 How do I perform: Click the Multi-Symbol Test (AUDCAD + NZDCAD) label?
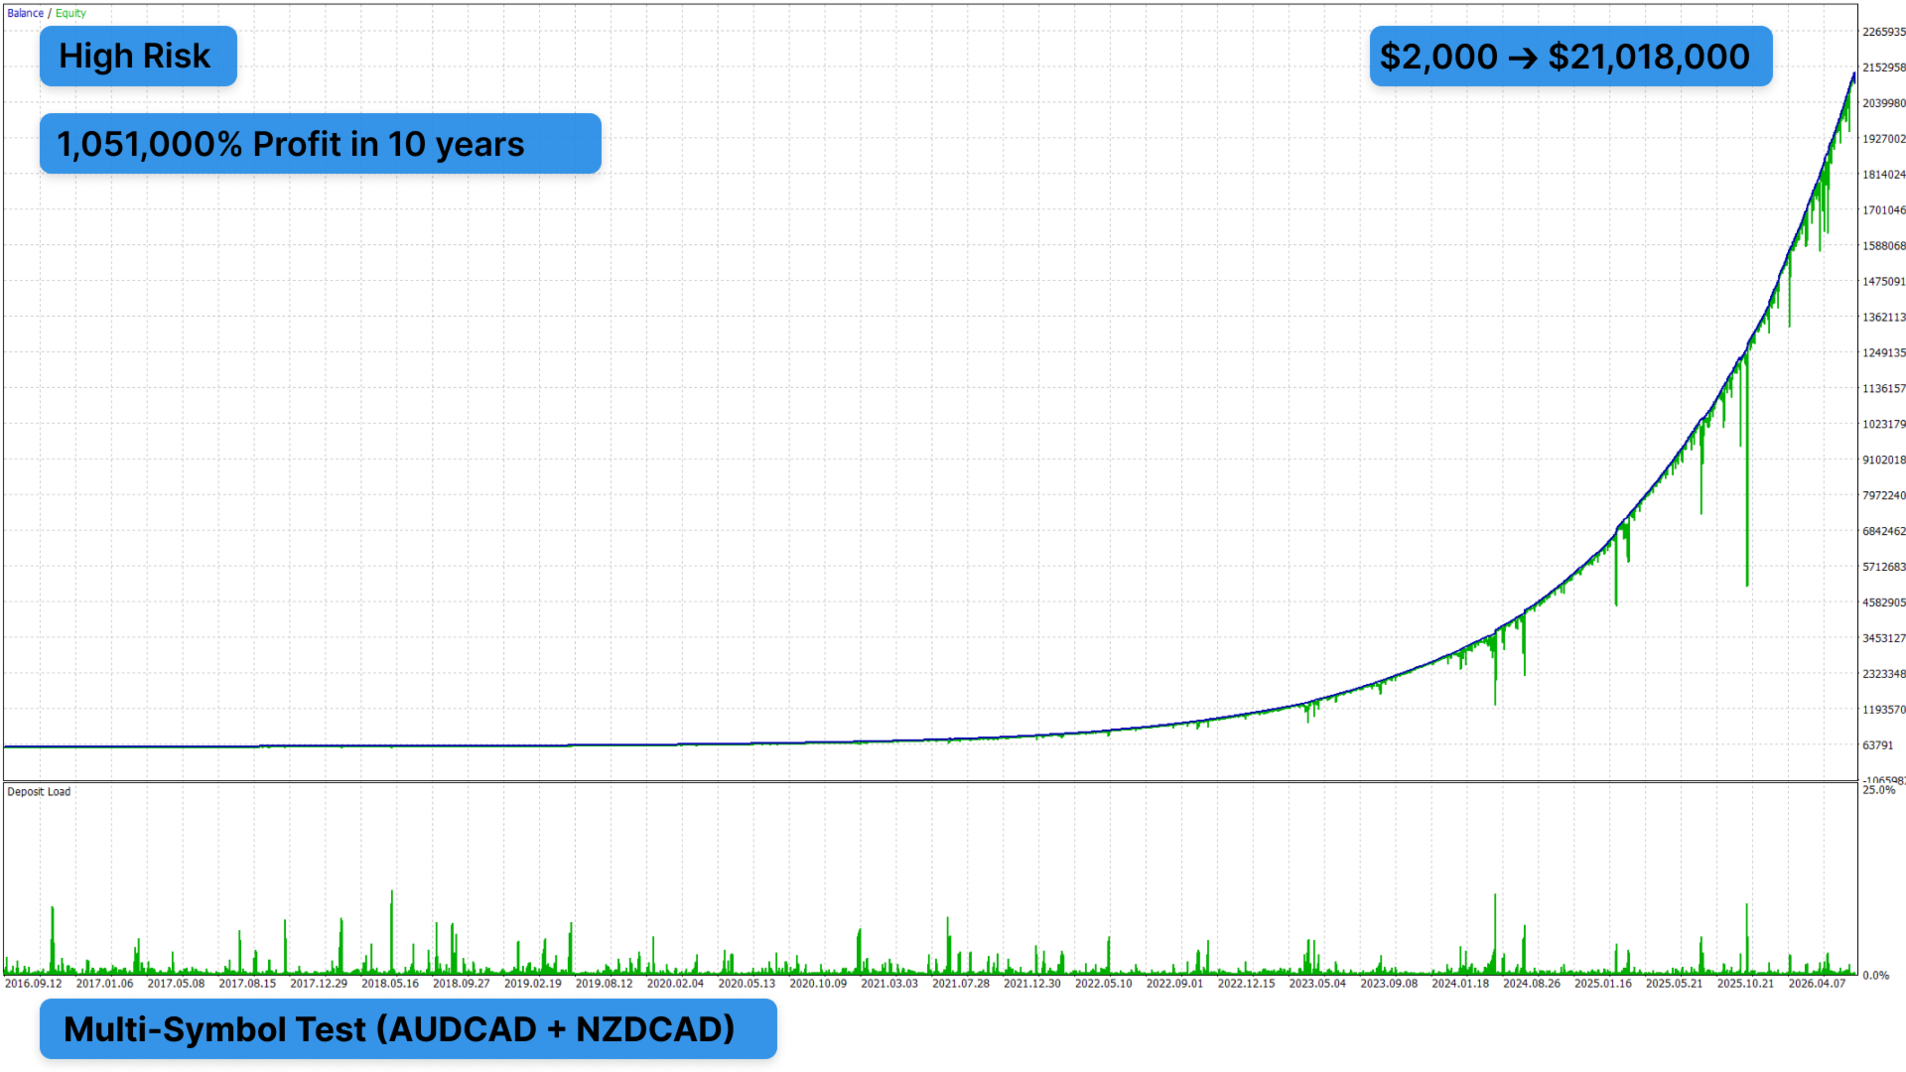click(x=408, y=1029)
